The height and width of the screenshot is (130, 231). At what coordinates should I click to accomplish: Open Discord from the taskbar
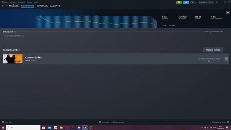coord(79,127)
